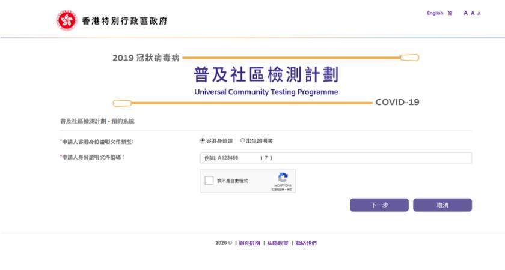505x270 pixels.
Task: Select the 香港身份證 radio button
Action: 203,141
